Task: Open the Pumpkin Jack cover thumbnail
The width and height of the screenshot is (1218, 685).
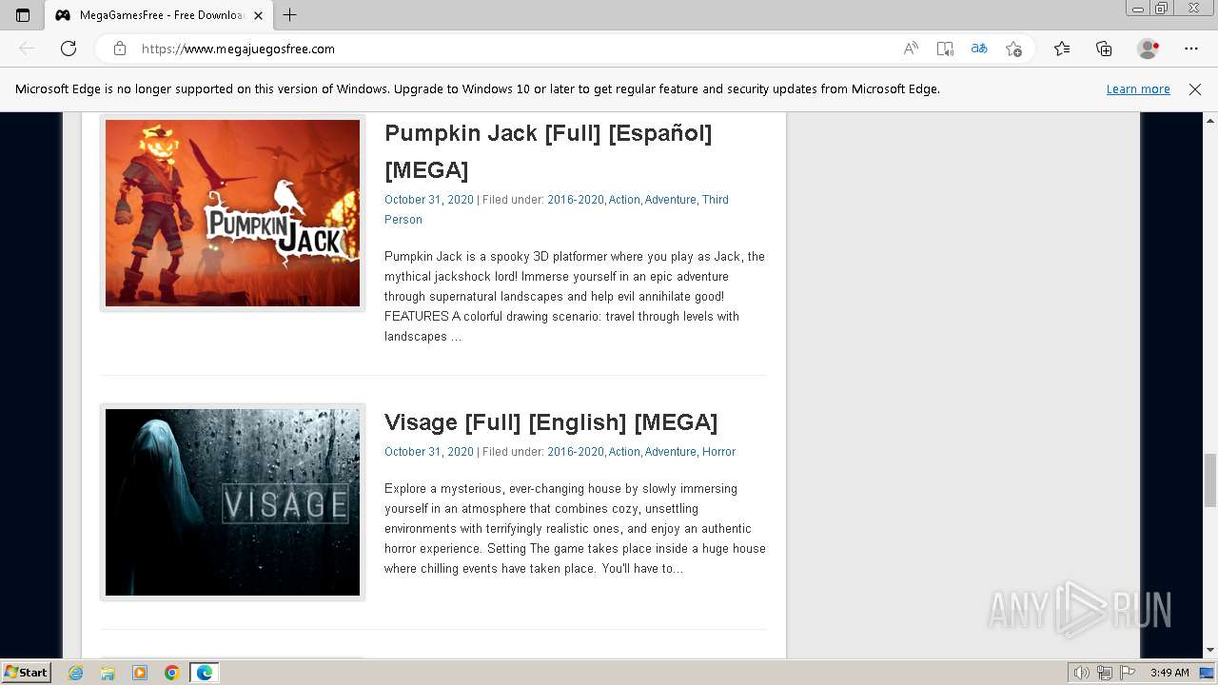Action: click(232, 213)
